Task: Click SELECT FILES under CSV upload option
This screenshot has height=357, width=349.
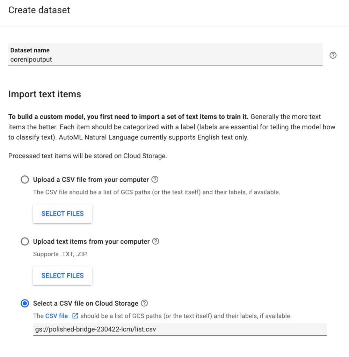Action: point(63,214)
